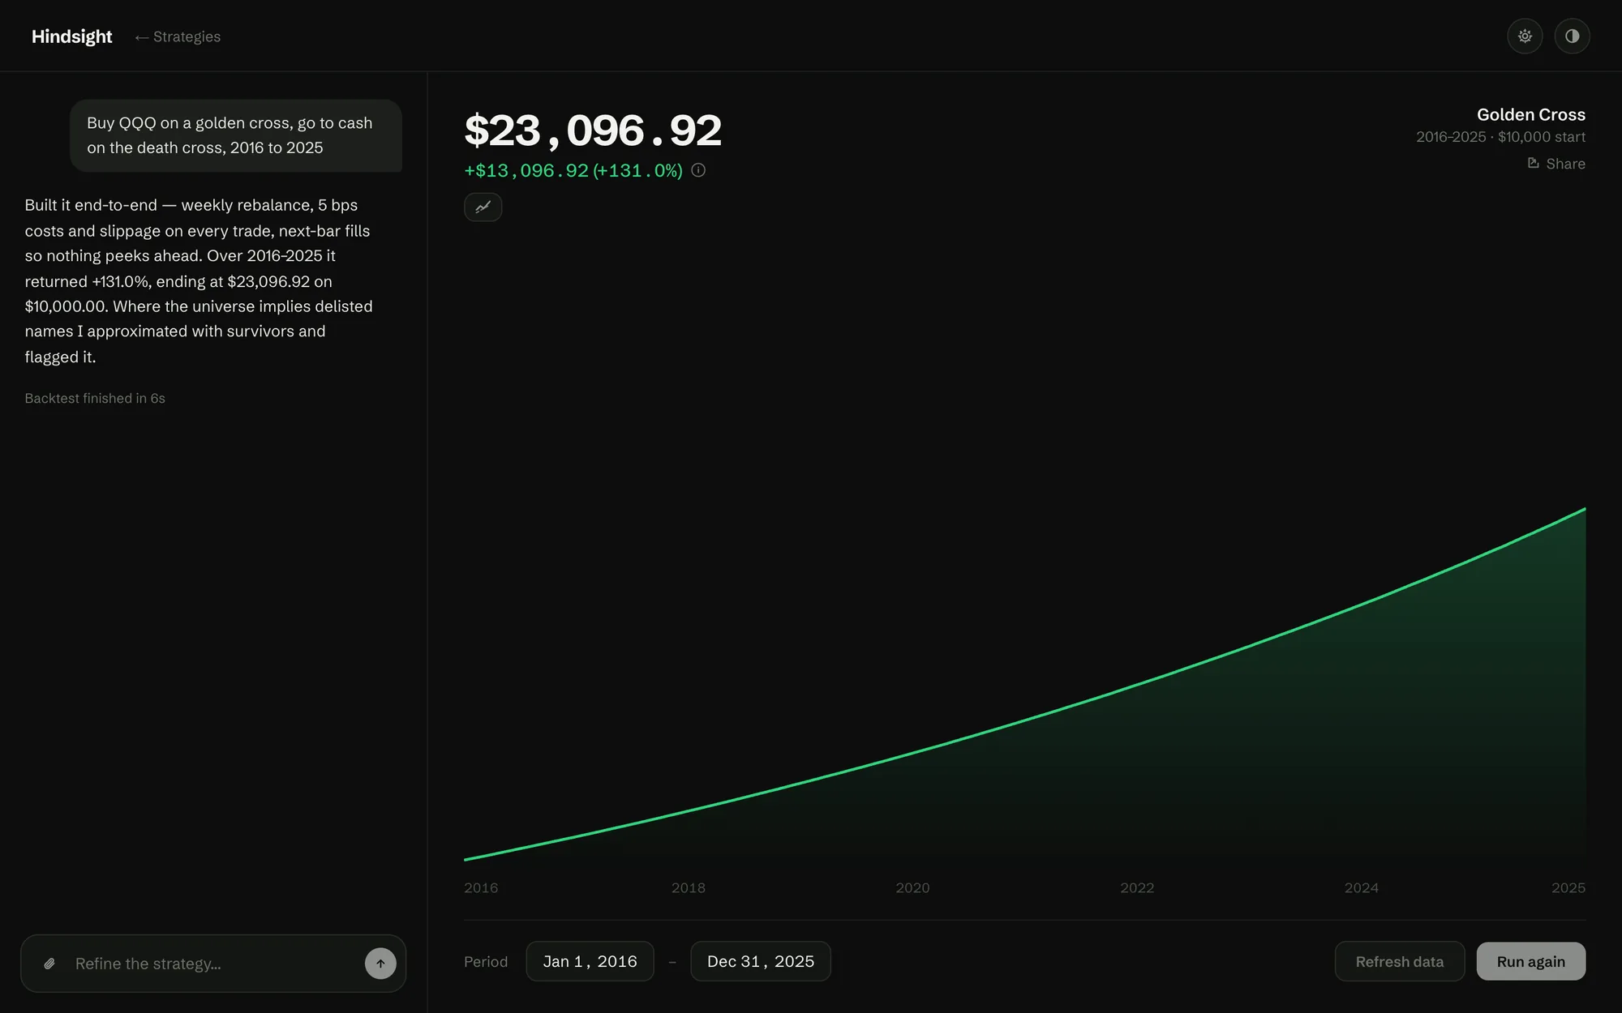Click the +$13,096.92 (+131.0%) gain text
This screenshot has width=1622, height=1013.
click(x=573, y=170)
